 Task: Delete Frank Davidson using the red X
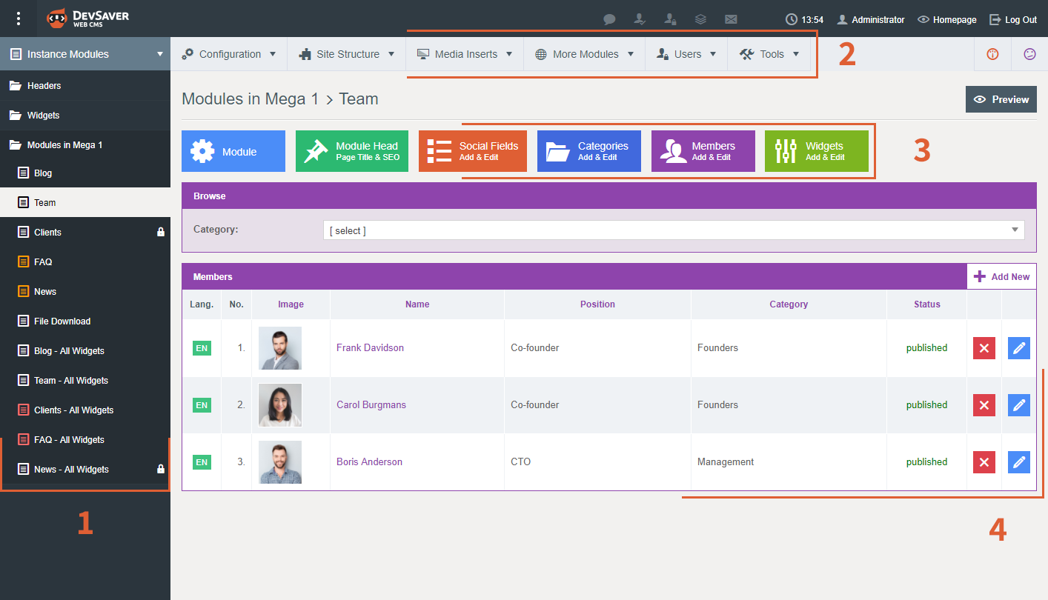click(x=984, y=348)
